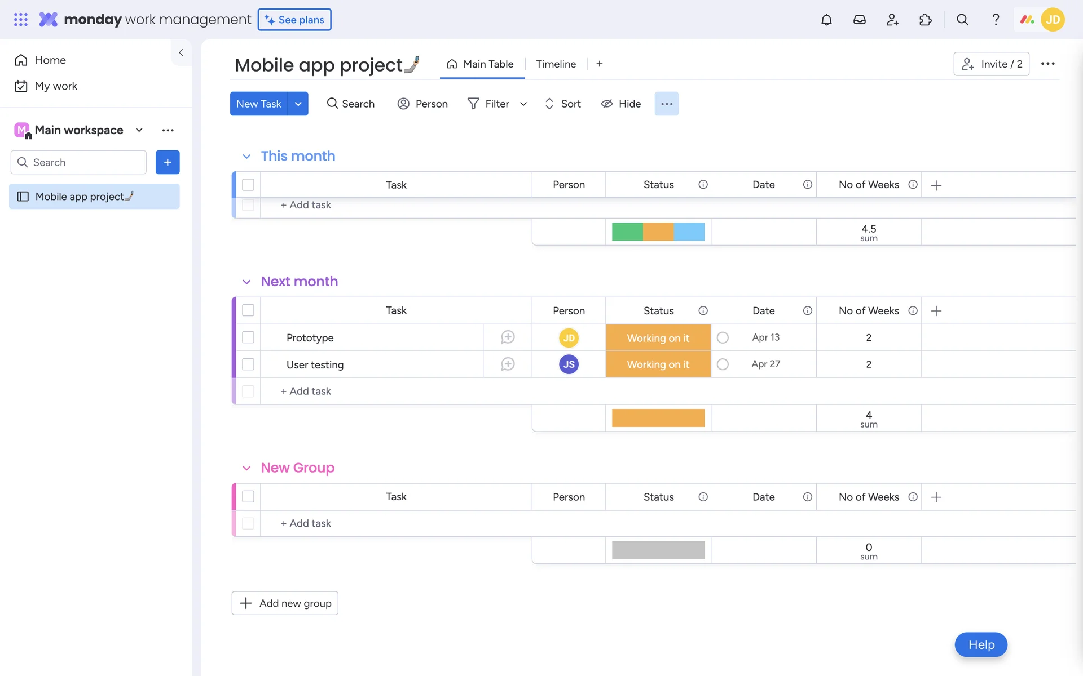Click the Add new group button
1083x676 pixels.
coord(285,603)
